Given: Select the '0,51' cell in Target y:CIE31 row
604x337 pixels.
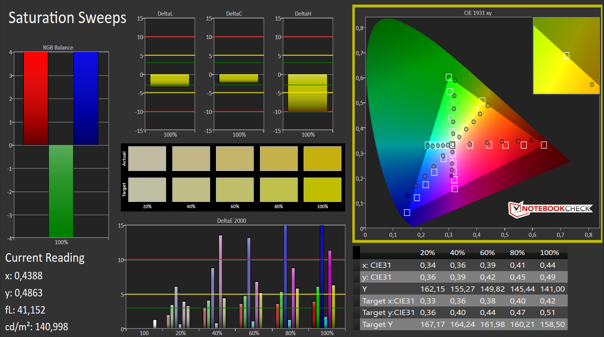Looking at the screenshot, I should pos(548,312).
